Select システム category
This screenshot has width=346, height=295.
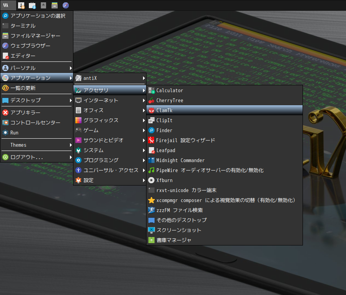(110, 150)
